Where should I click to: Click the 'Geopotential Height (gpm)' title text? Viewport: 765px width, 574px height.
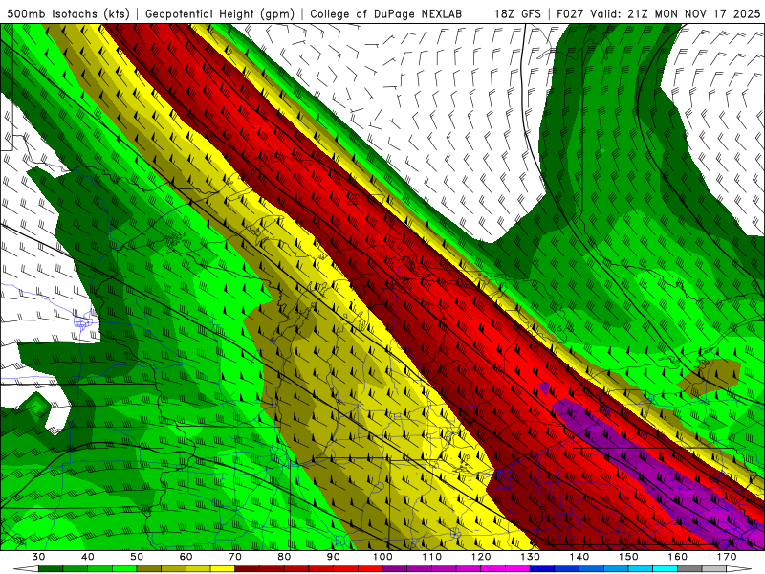pyautogui.click(x=220, y=13)
